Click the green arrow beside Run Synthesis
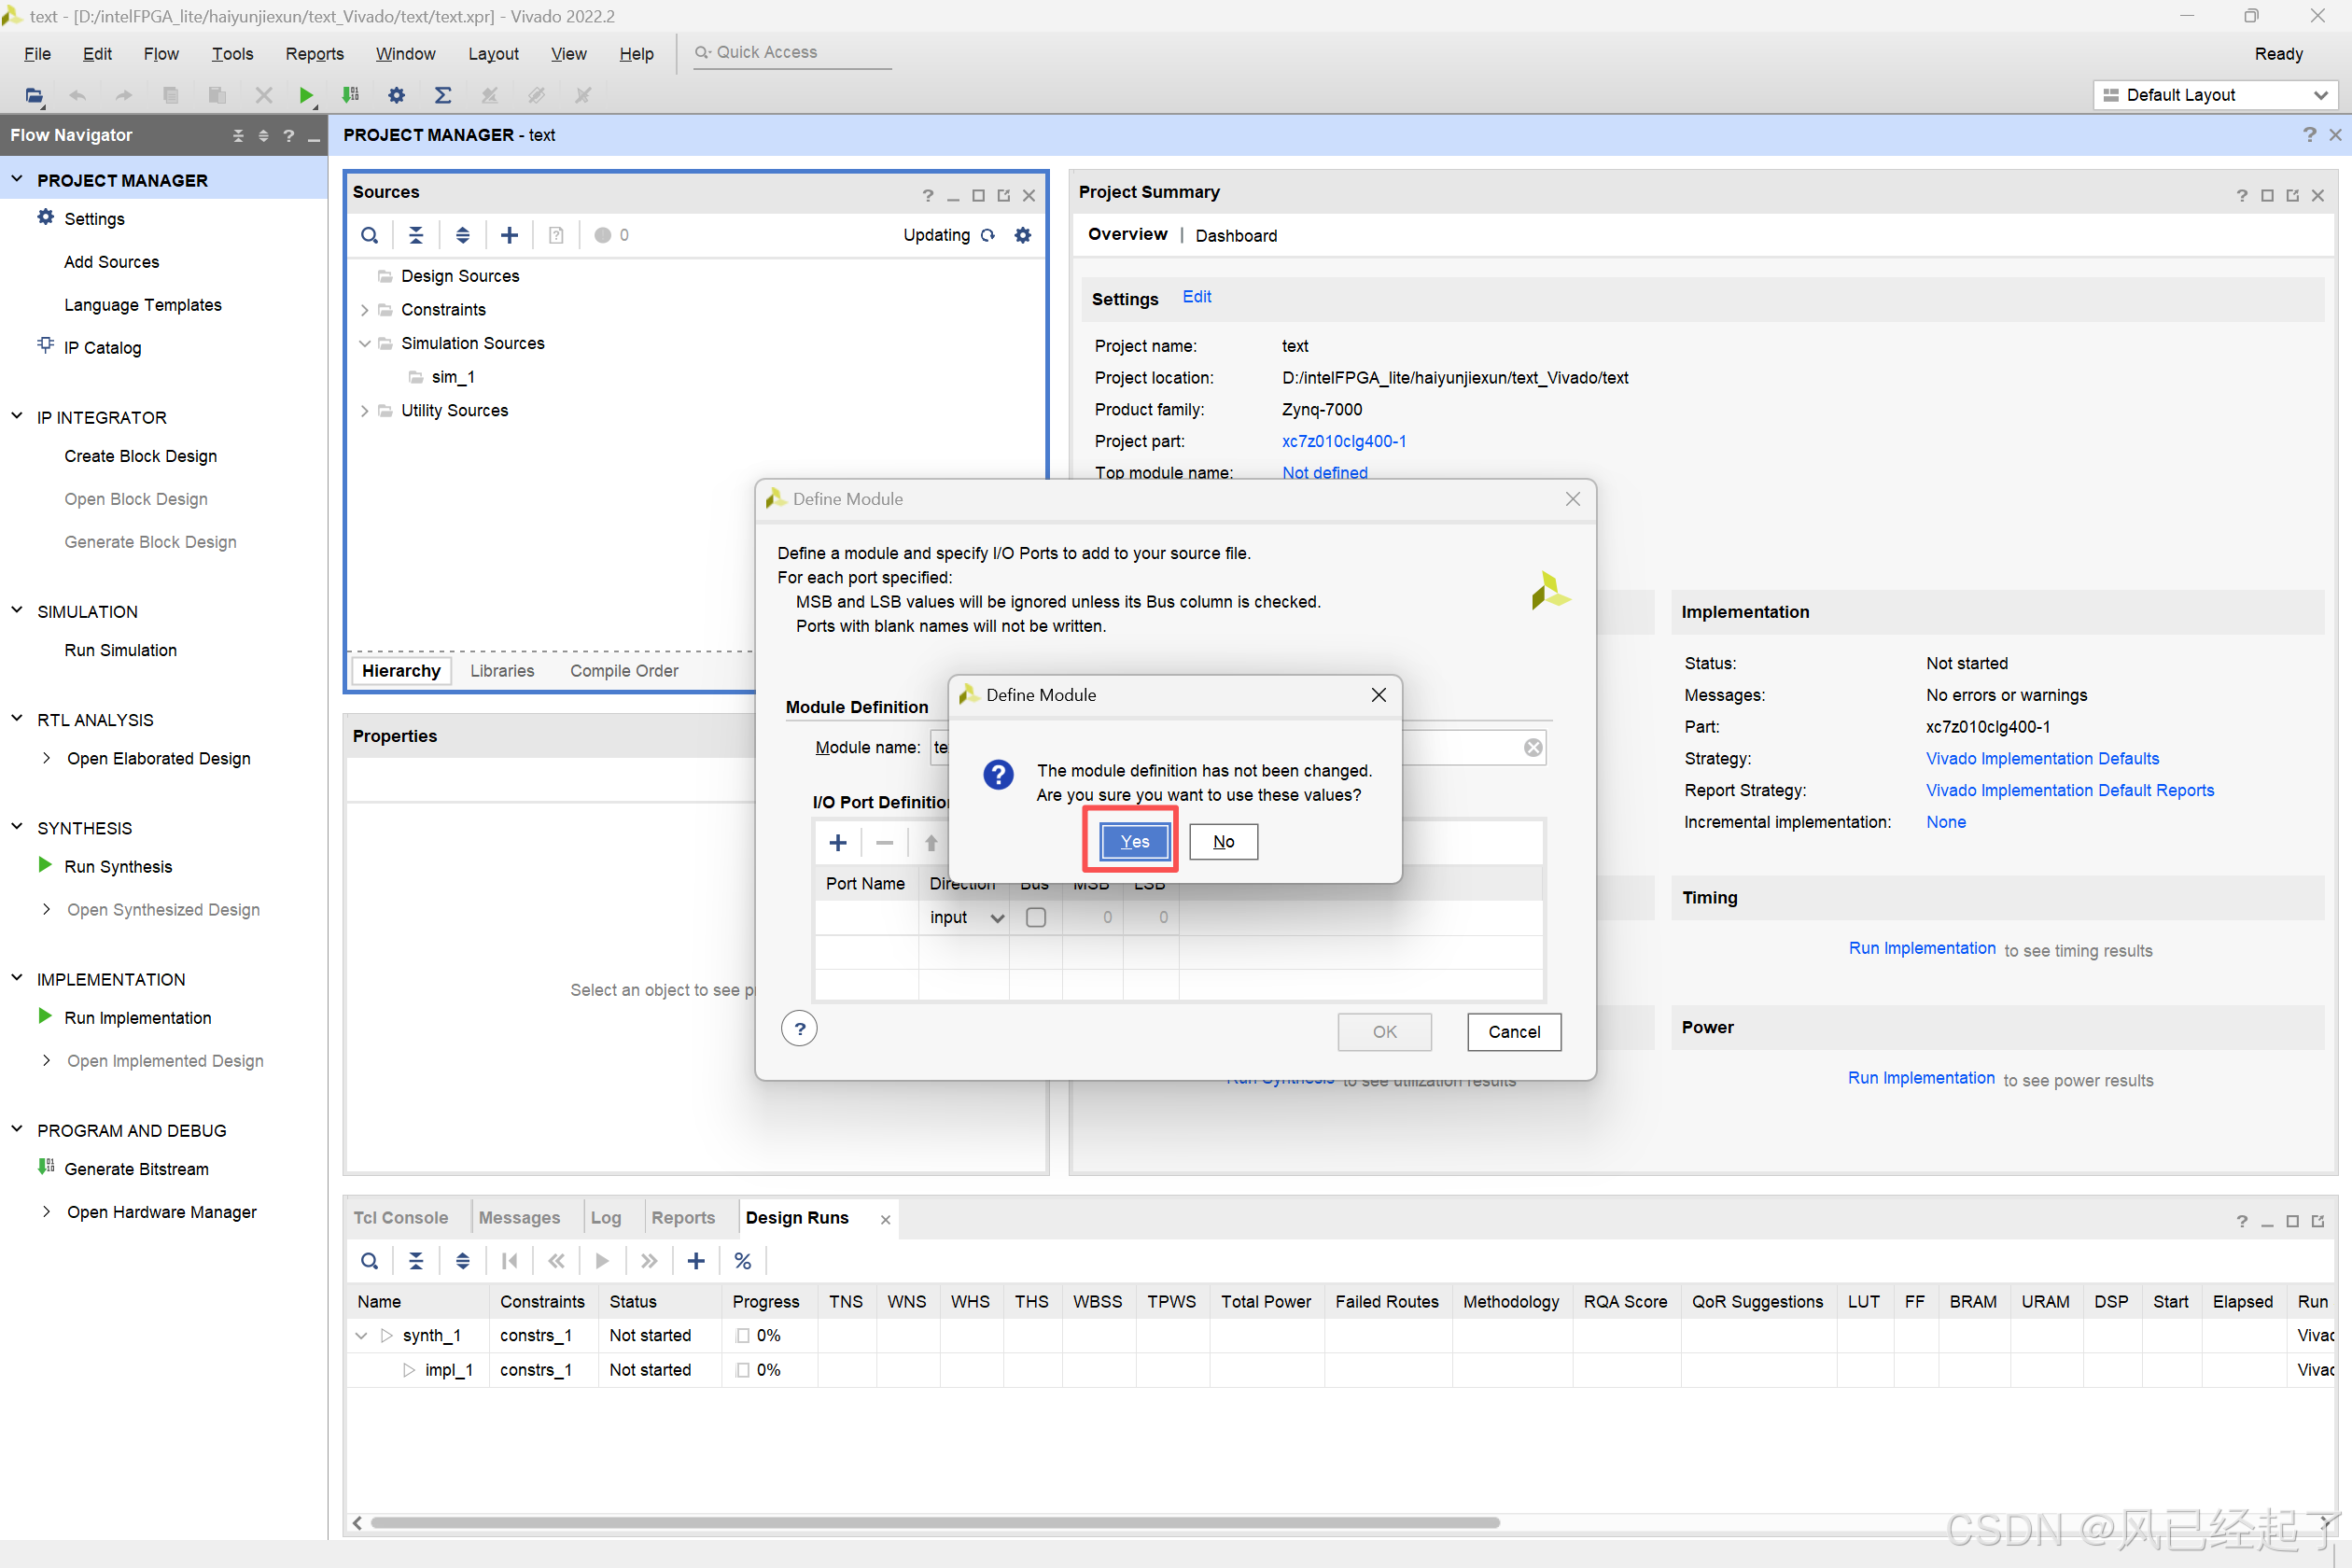Image resolution: width=2352 pixels, height=1568 pixels. (x=45, y=865)
